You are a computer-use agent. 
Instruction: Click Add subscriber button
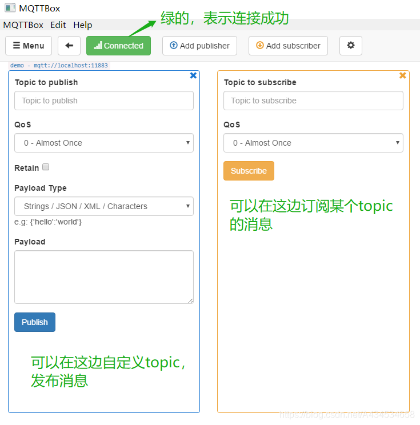pos(288,46)
